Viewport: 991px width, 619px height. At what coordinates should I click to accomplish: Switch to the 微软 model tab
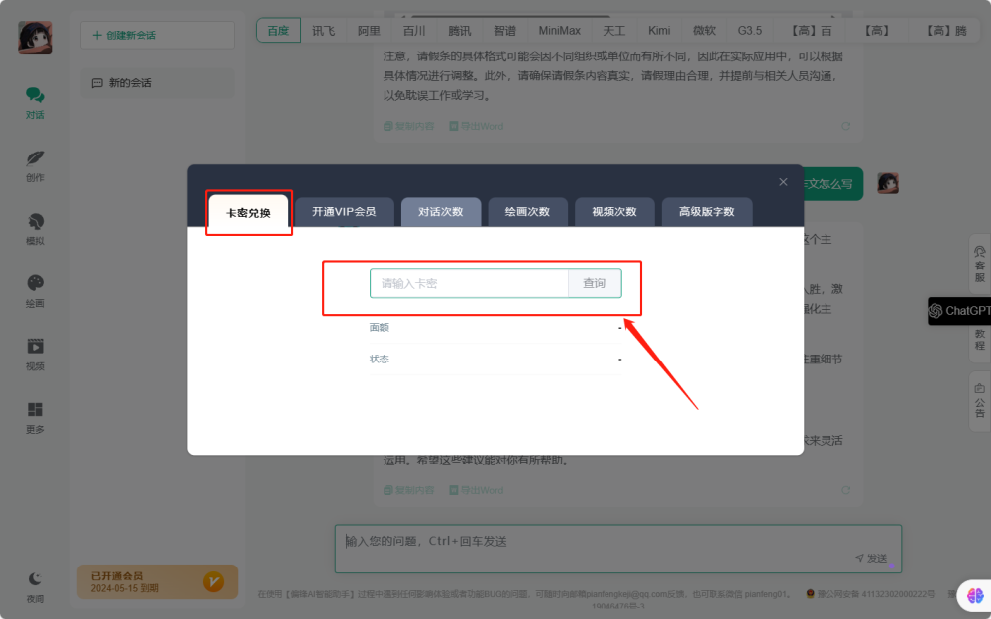(704, 31)
